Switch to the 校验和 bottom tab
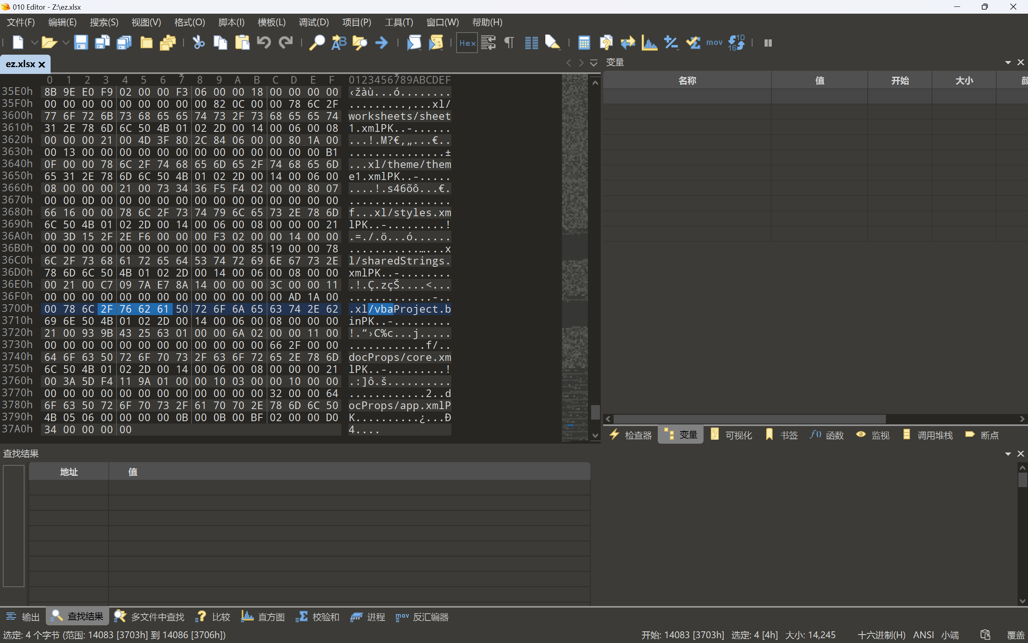Viewport: 1028px width, 643px height. (x=317, y=616)
